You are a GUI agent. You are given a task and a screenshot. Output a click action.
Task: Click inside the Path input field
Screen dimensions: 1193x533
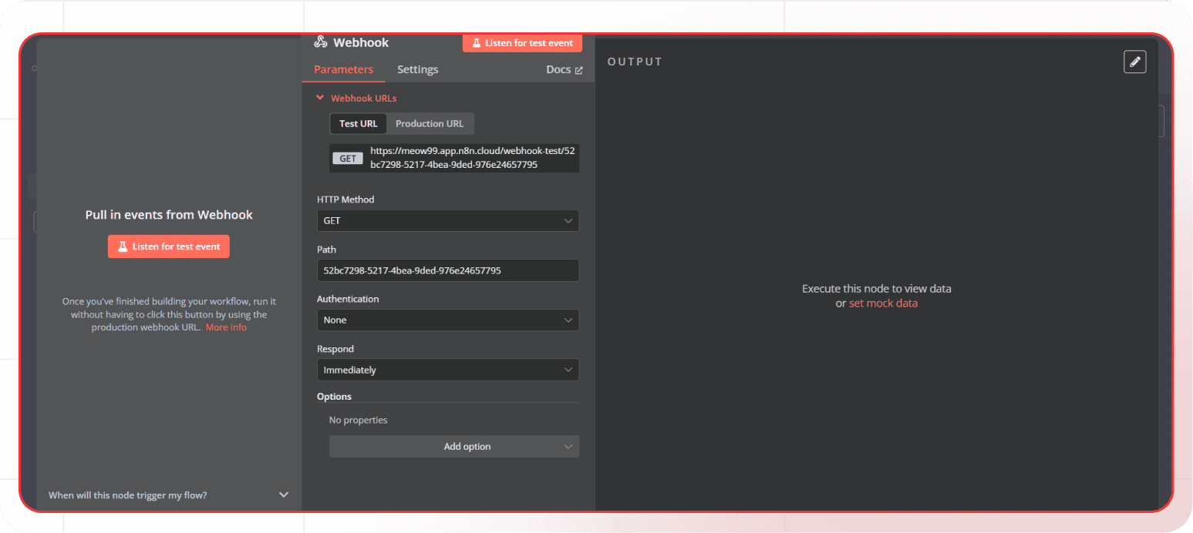[x=447, y=270]
